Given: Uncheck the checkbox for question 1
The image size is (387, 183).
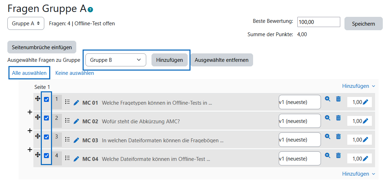Looking at the screenshot, I should (x=46, y=99).
